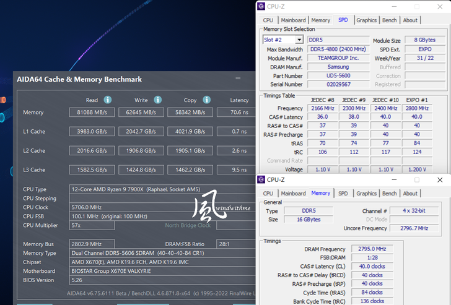Screen dimensions: 451x305
Task: Switch to CPU tab in lower CPU-Z window
Action: pyautogui.click(x=268, y=194)
